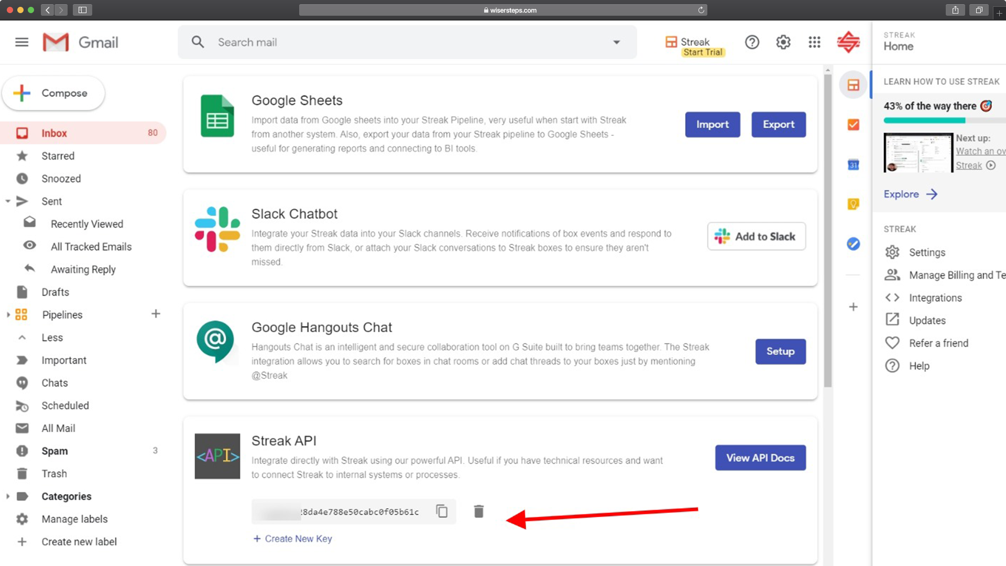Viewport: 1006px width, 566px height.
Task: Copy the API key with copy icon
Action: click(x=442, y=511)
